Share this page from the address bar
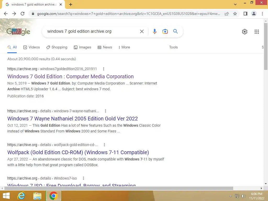268x201 pixels. coord(227,14)
